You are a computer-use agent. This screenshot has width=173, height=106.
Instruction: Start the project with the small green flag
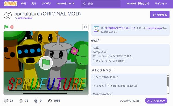(6, 27)
